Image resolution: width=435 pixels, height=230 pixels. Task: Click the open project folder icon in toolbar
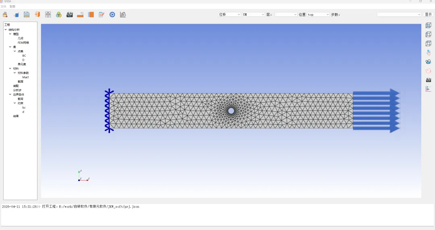(x=5, y=15)
